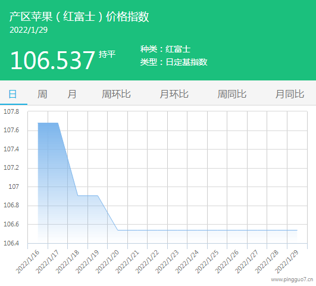
Task: Open the 月环比 tab
Action: [174, 94]
